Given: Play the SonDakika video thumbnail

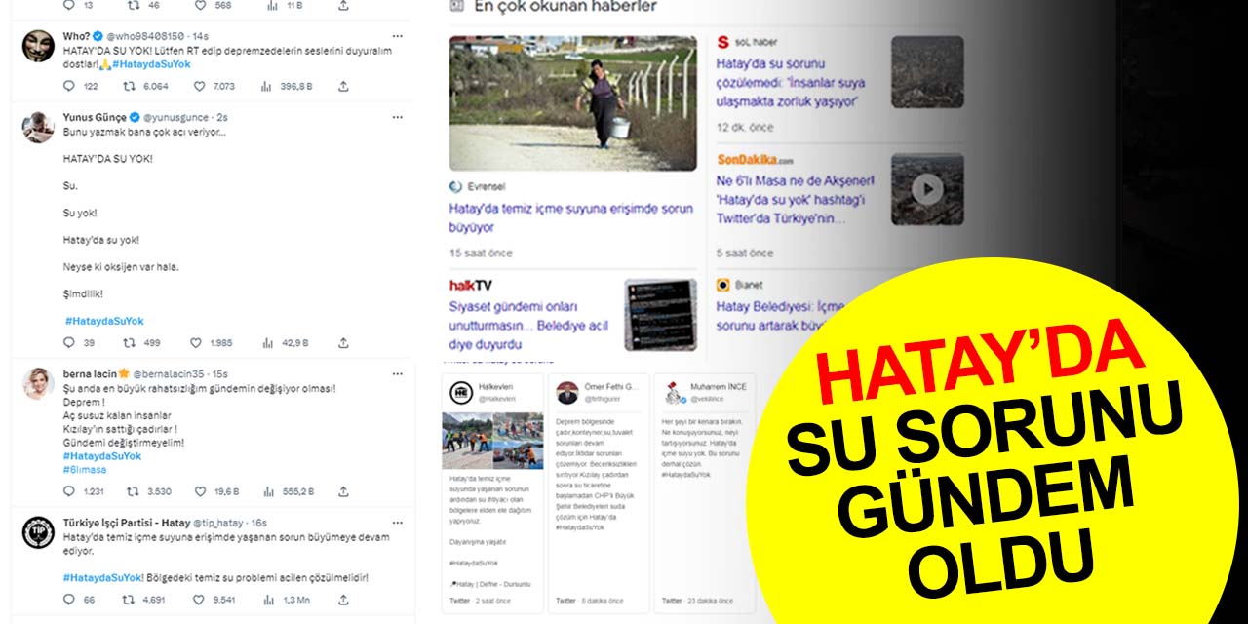Looking at the screenshot, I should pyautogui.click(x=927, y=188).
